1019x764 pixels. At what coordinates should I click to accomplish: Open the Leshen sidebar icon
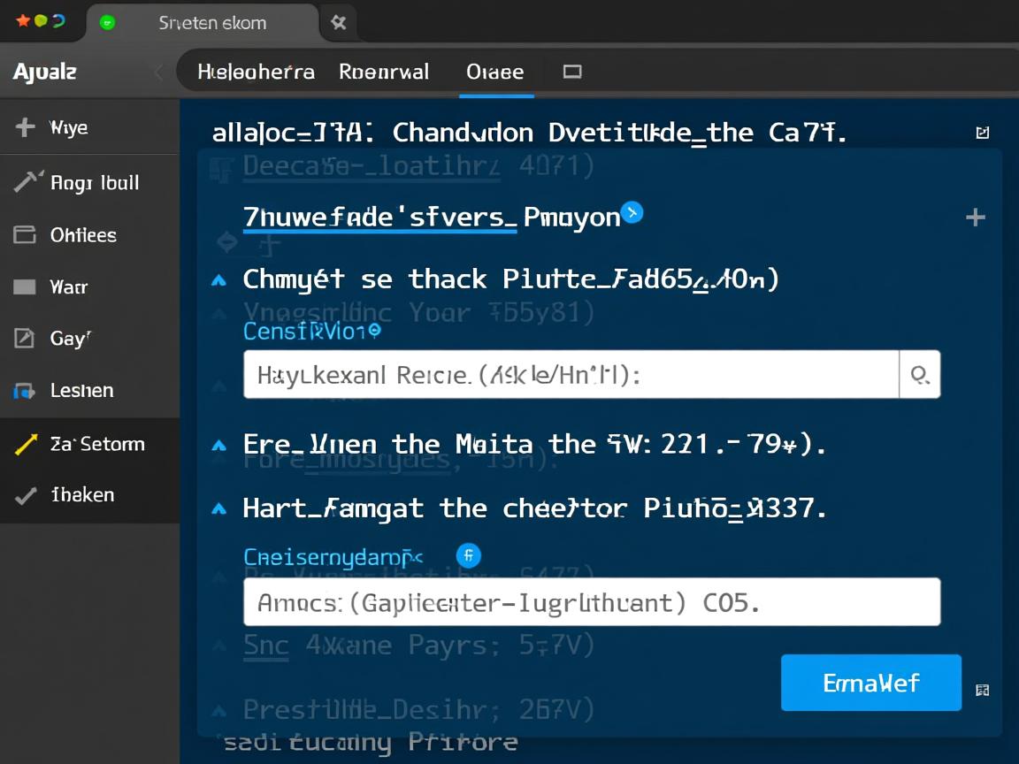[x=25, y=390]
